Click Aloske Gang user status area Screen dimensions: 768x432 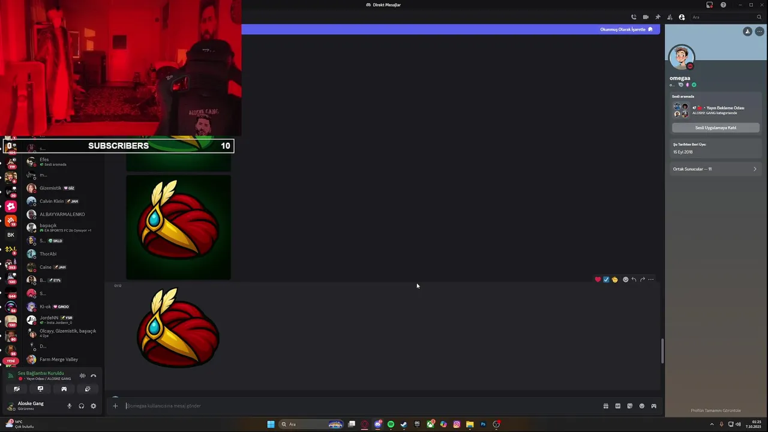(x=33, y=406)
